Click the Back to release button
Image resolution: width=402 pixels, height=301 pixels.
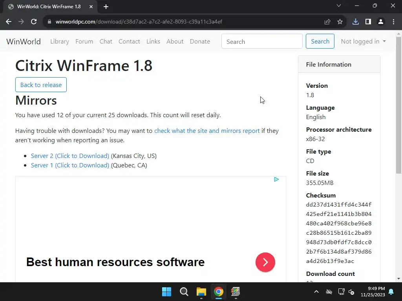click(x=41, y=85)
